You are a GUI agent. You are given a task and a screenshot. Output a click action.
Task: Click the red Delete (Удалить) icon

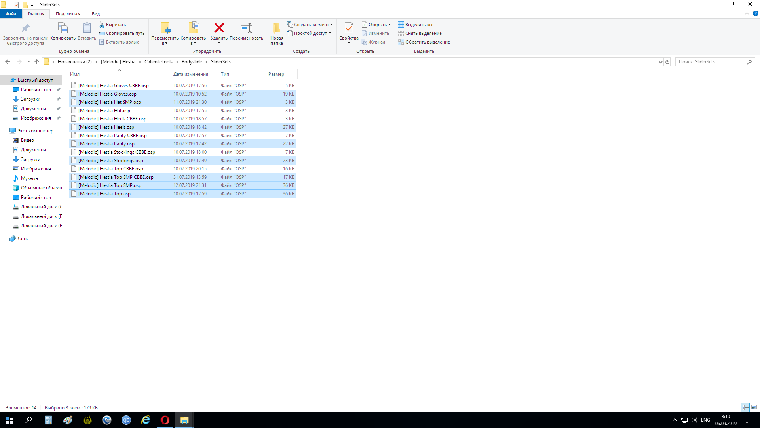click(219, 28)
